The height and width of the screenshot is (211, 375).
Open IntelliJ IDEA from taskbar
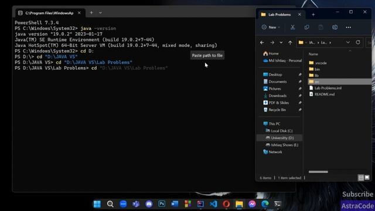coord(200,204)
